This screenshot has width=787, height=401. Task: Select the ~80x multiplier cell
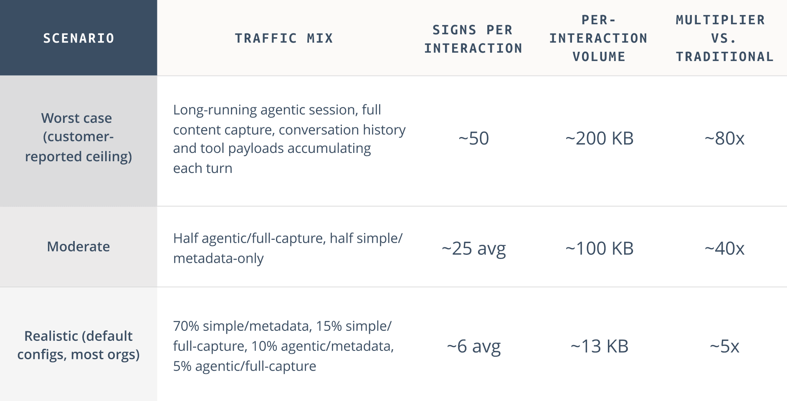[724, 138]
